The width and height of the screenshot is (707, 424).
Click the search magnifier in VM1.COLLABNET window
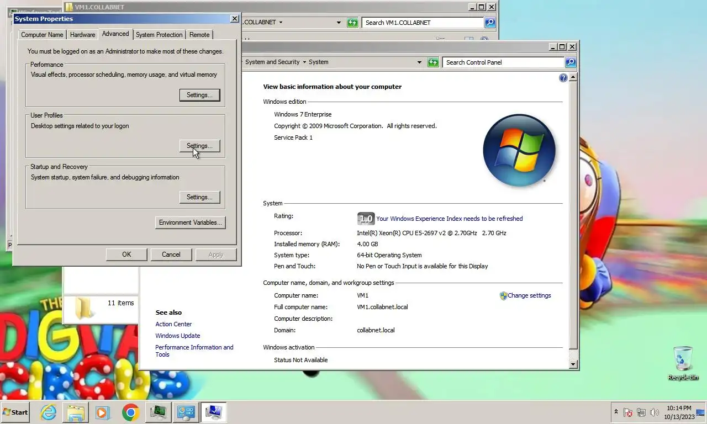click(490, 23)
